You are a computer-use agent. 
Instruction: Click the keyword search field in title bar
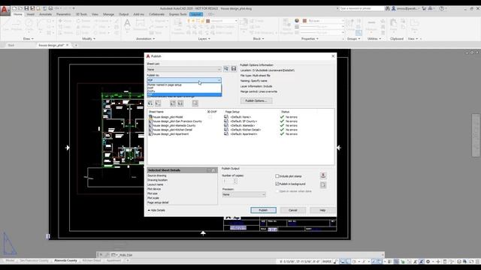click(x=362, y=8)
